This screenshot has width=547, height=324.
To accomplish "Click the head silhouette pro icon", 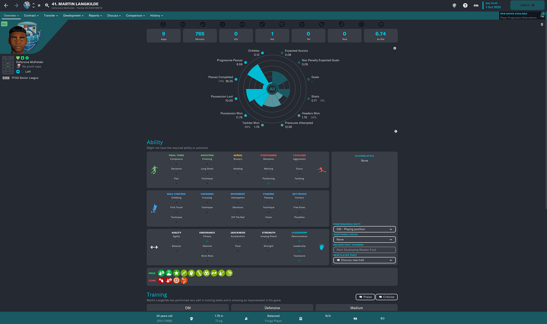I will [191, 273].
